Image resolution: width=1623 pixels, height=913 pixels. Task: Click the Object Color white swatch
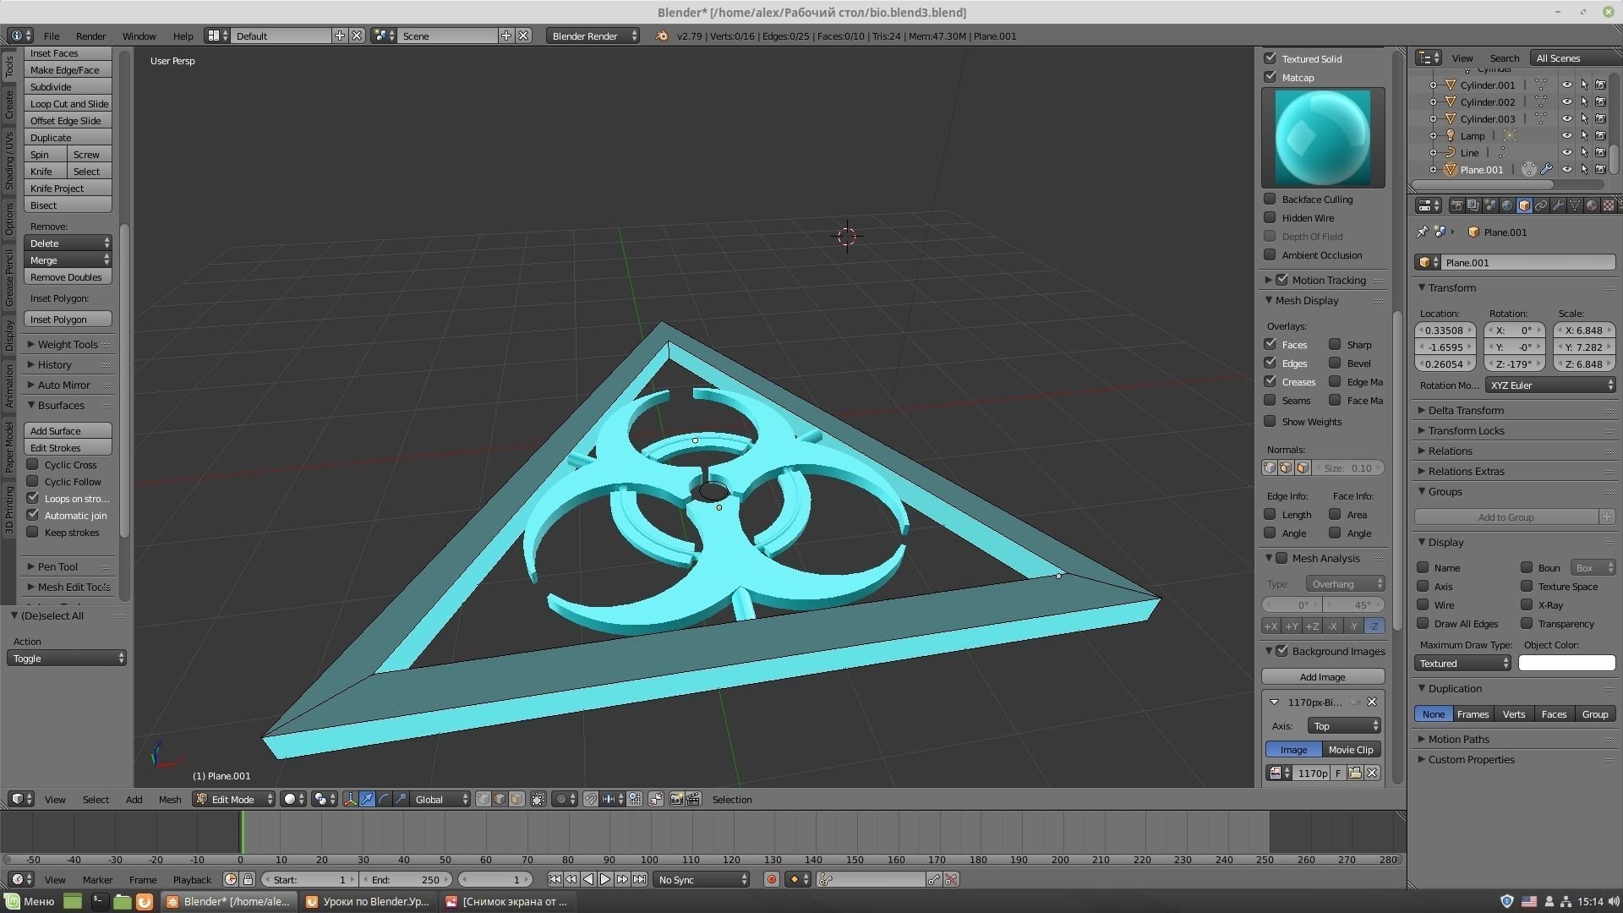[1566, 663]
